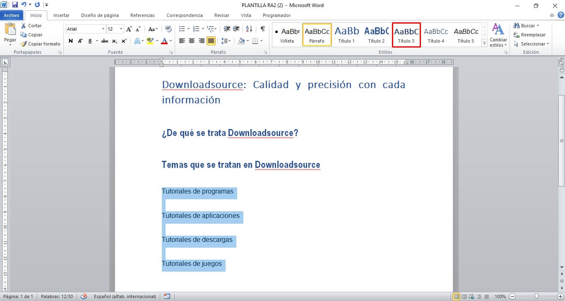Toggle the ruler using the button above the scrollbar
This screenshot has width=565, height=301.
tap(561, 63)
